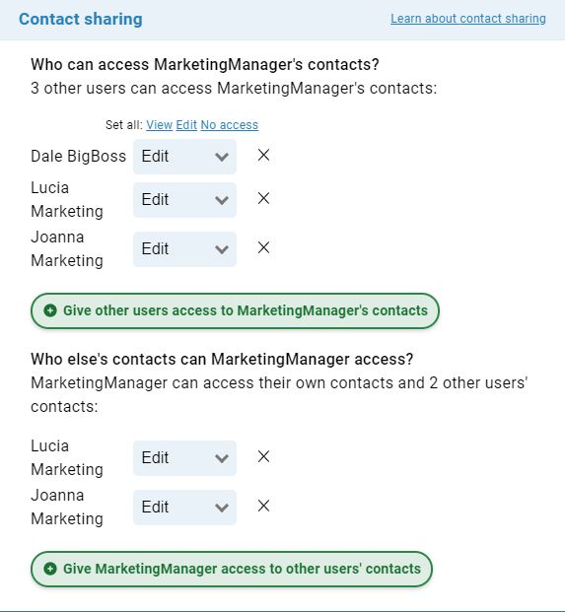This screenshot has height=612, width=565.
Task: Expand Joanna Marketing dropdown in second list
Action: click(x=184, y=508)
